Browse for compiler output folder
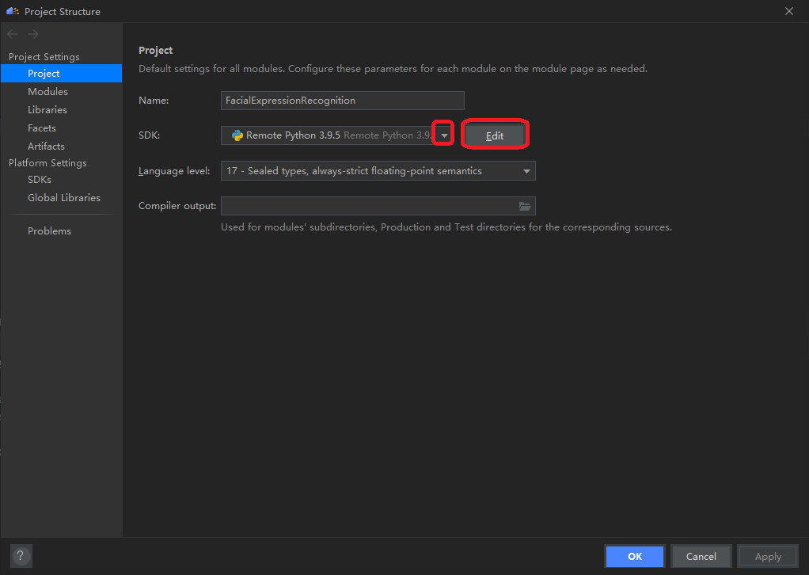Image resolution: width=809 pixels, height=575 pixels. 524,206
